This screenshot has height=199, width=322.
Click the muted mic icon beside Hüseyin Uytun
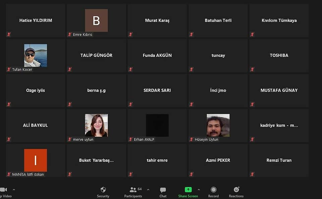(x=192, y=139)
